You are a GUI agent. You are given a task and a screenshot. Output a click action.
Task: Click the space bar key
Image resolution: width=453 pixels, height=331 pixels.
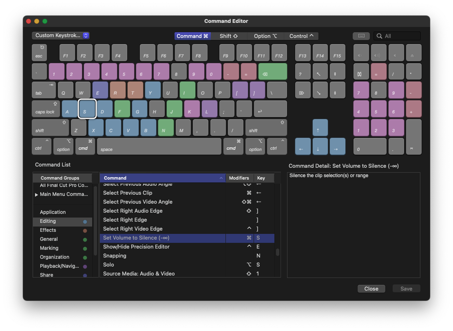click(x=159, y=146)
